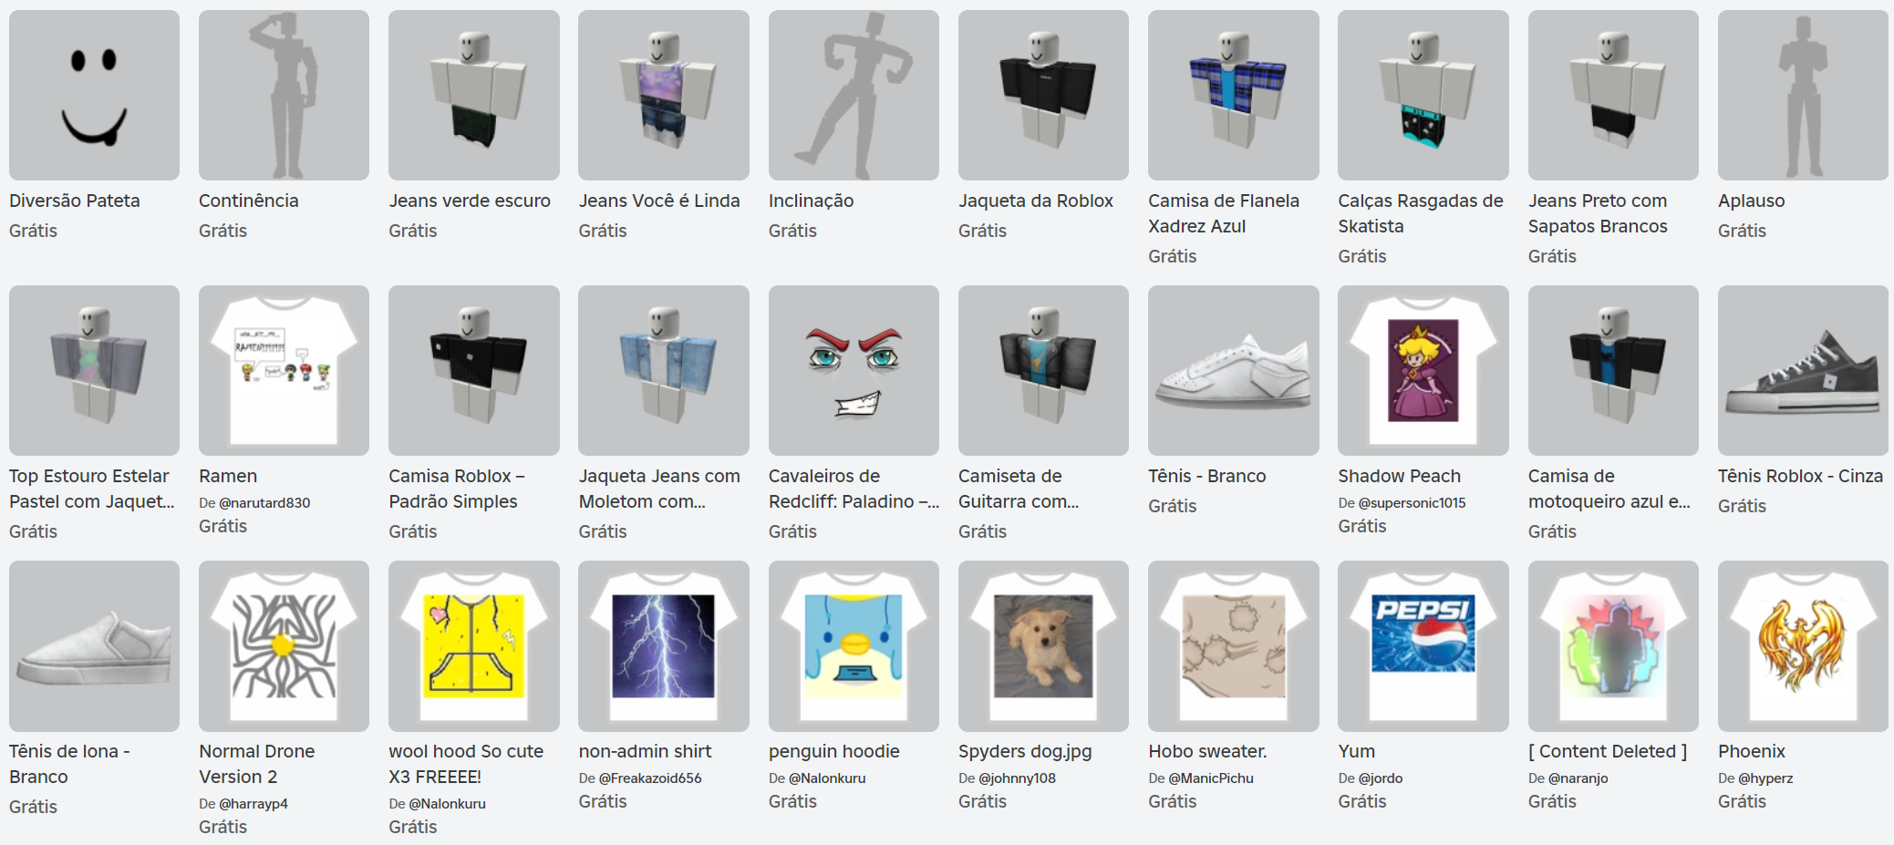Open the Tênis - Branco sneaker image
The width and height of the screenshot is (1894, 845).
click(1233, 370)
